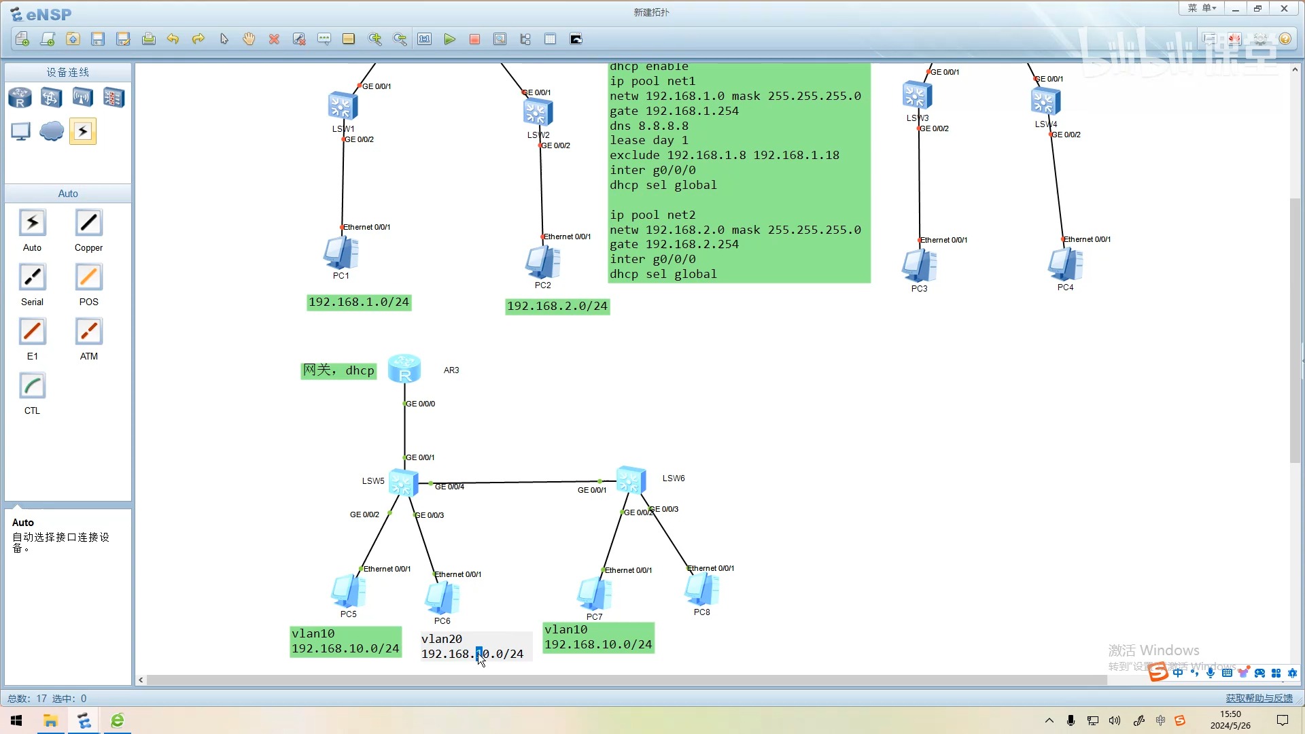
Task: Show hidden tray icons chevron
Action: [1049, 720]
